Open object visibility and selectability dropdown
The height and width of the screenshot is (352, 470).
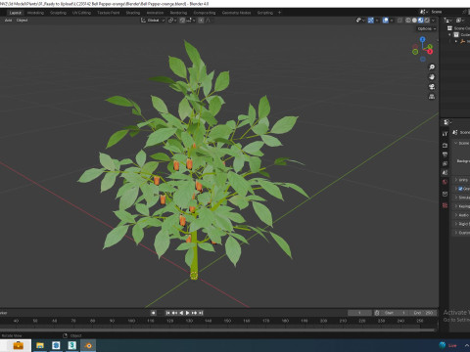[360, 21]
